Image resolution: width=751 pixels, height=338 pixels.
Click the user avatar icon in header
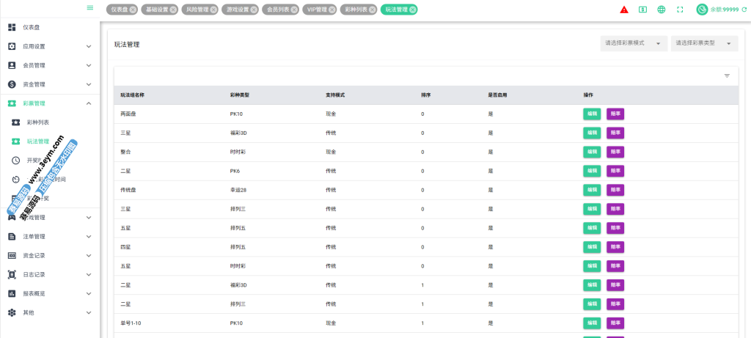tap(701, 10)
